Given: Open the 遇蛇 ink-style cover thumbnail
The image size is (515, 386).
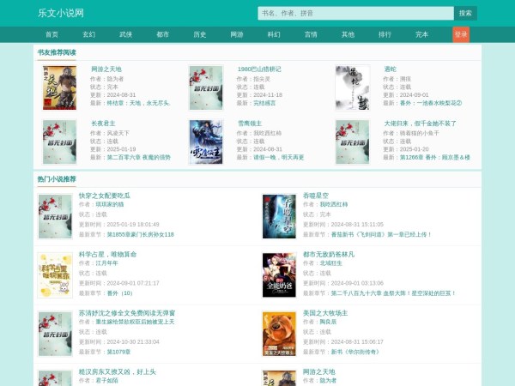Looking at the screenshot, I should pyautogui.click(x=352, y=87).
